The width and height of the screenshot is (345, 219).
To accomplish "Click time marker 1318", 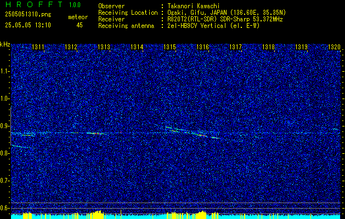I will 268,47.
